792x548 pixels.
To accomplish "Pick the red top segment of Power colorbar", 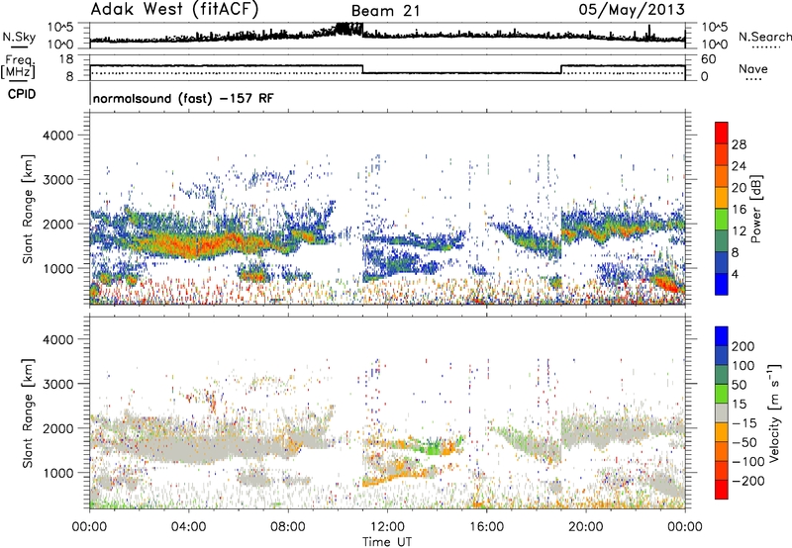I will click(x=722, y=133).
